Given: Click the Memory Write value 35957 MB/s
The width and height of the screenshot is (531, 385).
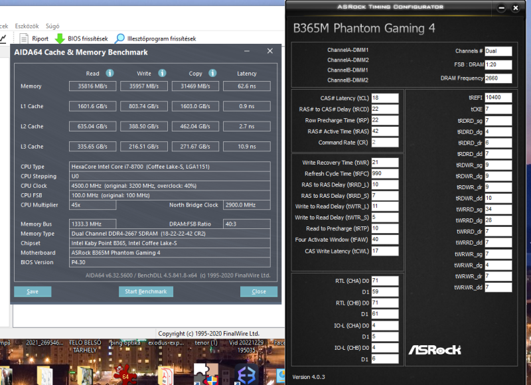Looking at the screenshot, I should tap(144, 86).
